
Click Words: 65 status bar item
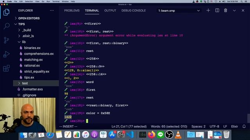(169, 126)
